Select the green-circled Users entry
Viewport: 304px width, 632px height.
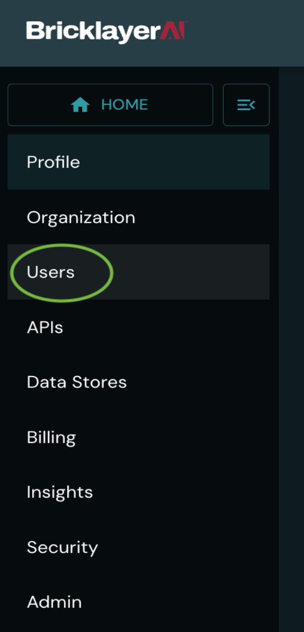coord(51,272)
